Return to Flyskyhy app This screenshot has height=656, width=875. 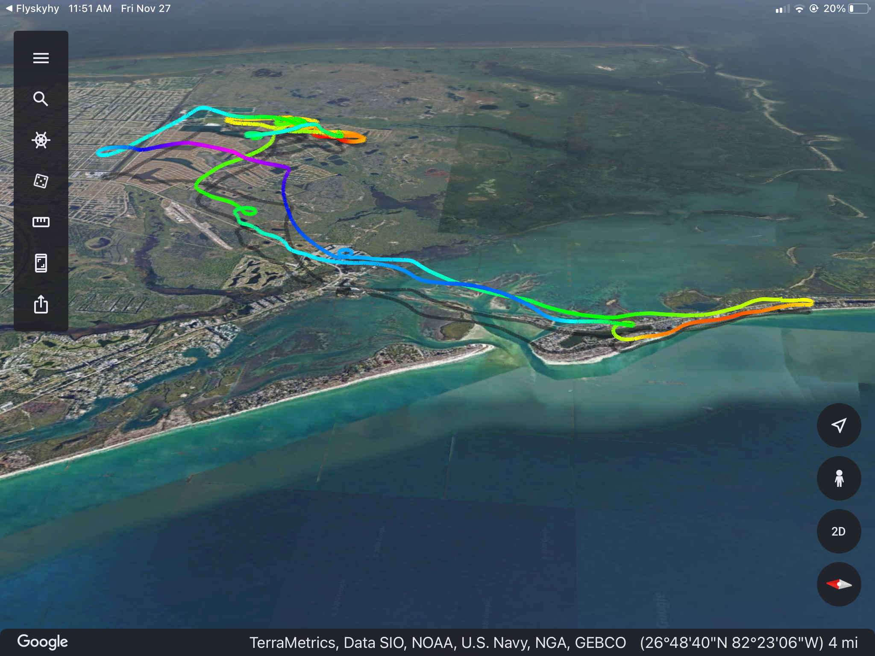click(32, 9)
